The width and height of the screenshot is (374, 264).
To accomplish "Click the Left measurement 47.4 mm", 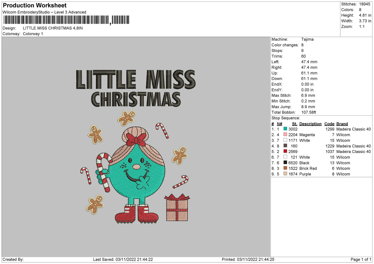I will coord(309,62).
